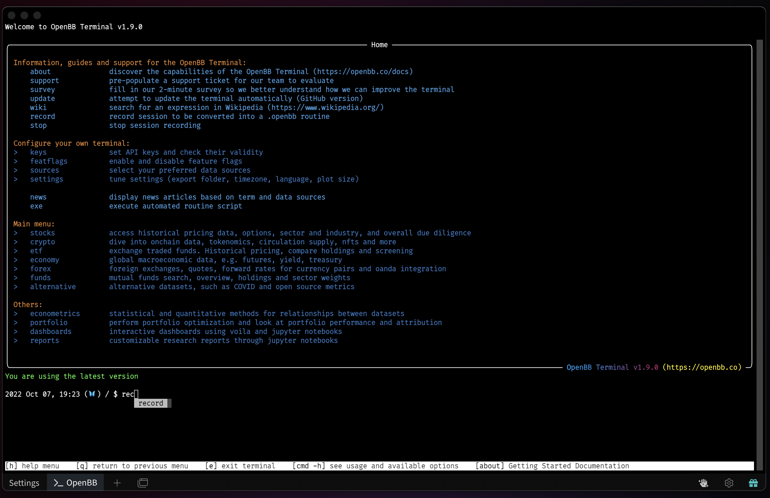The height and width of the screenshot is (498, 770).
Task: Select the 'record' autocomplete suggestion
Action: (151, 403)
